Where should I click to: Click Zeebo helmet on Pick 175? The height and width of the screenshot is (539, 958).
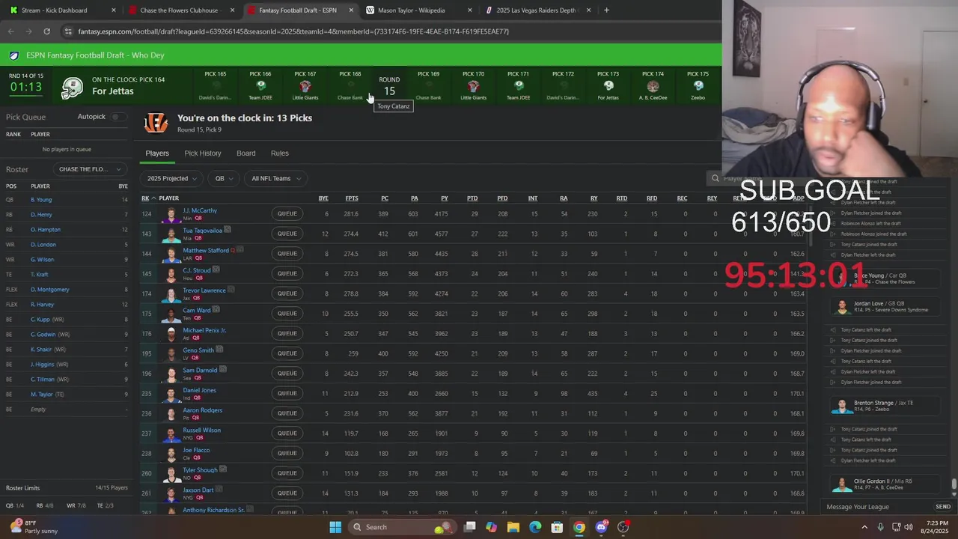698,85
